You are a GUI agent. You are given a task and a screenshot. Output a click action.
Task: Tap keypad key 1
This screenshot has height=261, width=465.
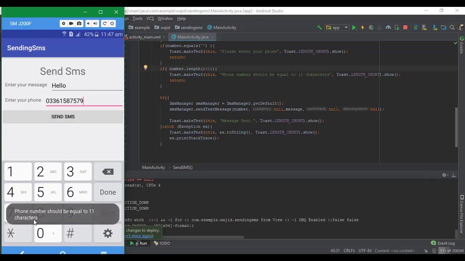18,172
